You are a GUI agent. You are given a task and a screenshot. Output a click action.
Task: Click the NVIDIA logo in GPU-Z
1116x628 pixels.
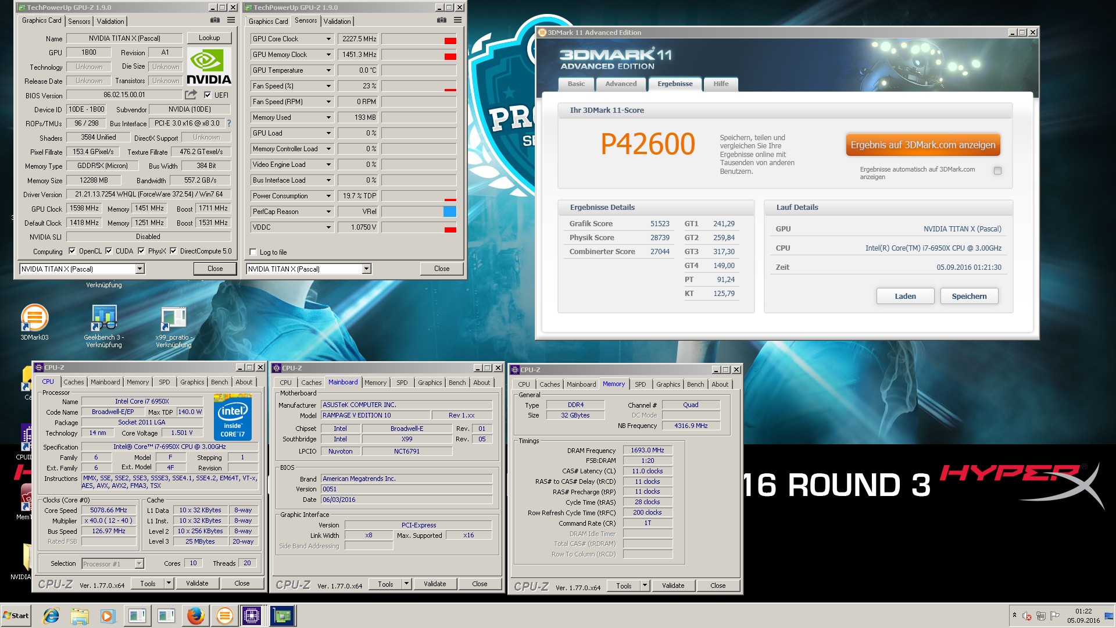209,67
